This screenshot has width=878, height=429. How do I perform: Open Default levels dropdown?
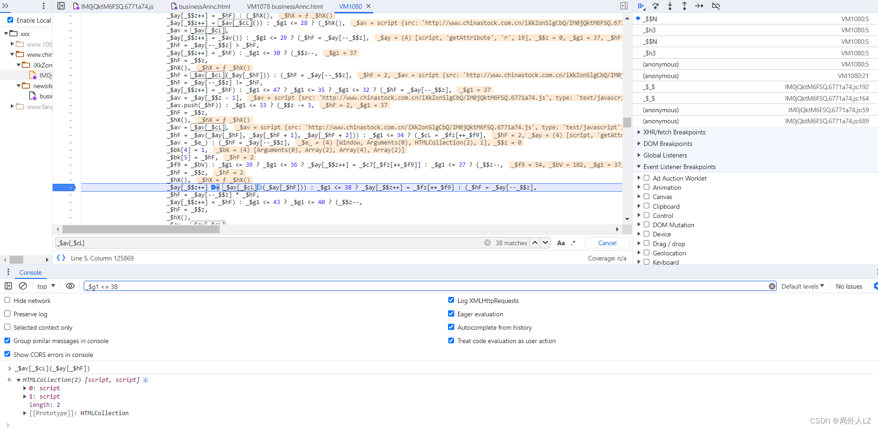[803, 286]
